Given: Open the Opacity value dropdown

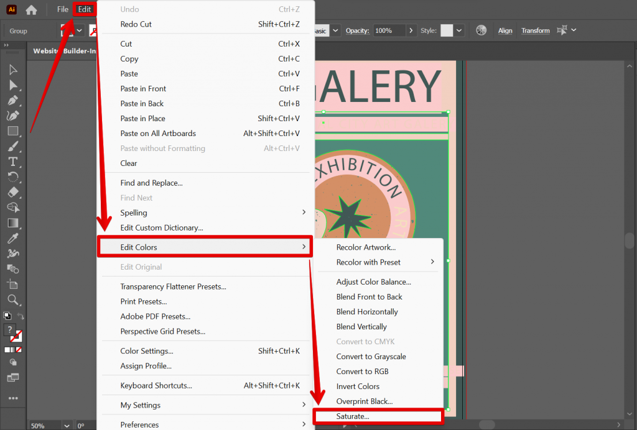Looking at the screenshot, I should (x=411, y=30).
